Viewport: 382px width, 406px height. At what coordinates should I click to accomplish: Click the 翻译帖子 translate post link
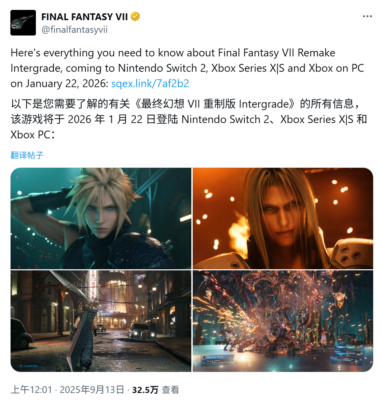click(x=27, y=155)
